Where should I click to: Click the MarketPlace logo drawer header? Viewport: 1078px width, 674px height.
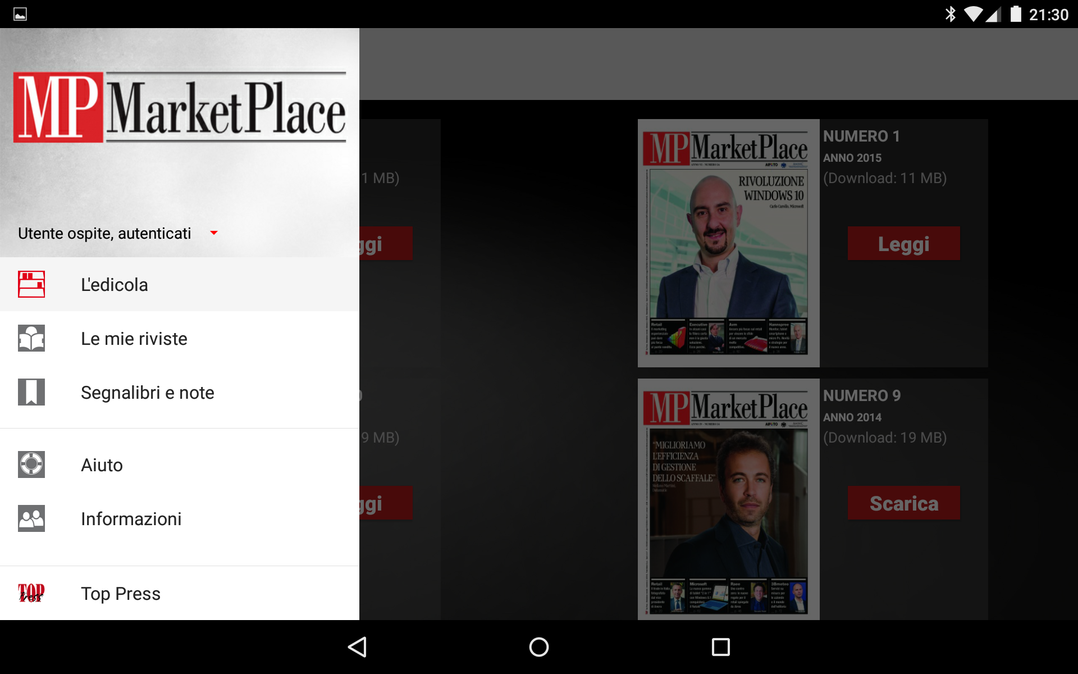[x=180, y=107]
